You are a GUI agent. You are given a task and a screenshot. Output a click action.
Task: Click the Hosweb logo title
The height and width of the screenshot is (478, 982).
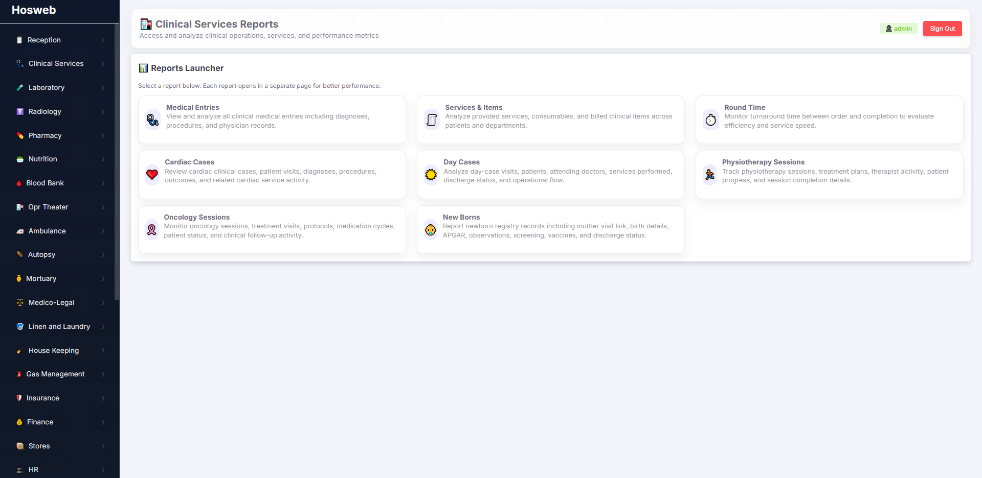(34, 10)
